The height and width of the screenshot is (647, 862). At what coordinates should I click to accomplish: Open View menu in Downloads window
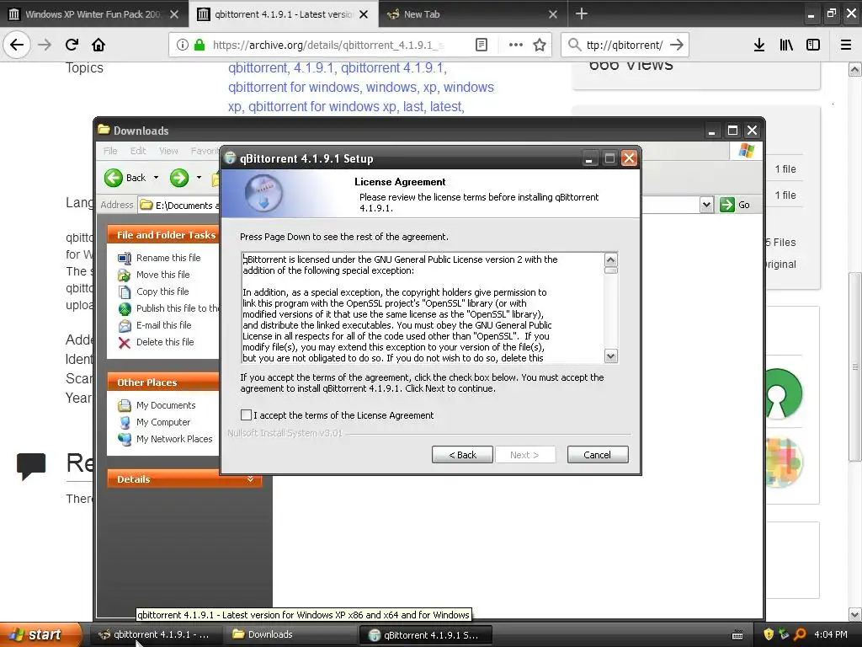click(168, 150)
